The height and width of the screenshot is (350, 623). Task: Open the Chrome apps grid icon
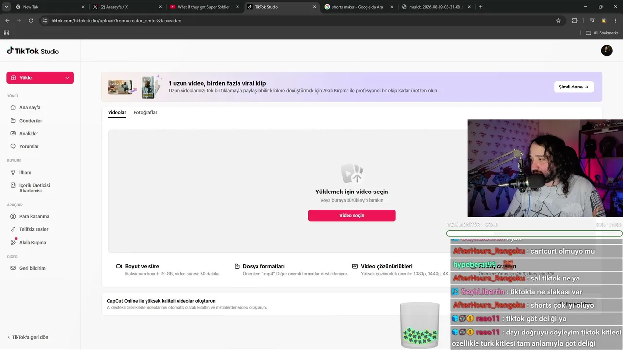tap(6, 33)
